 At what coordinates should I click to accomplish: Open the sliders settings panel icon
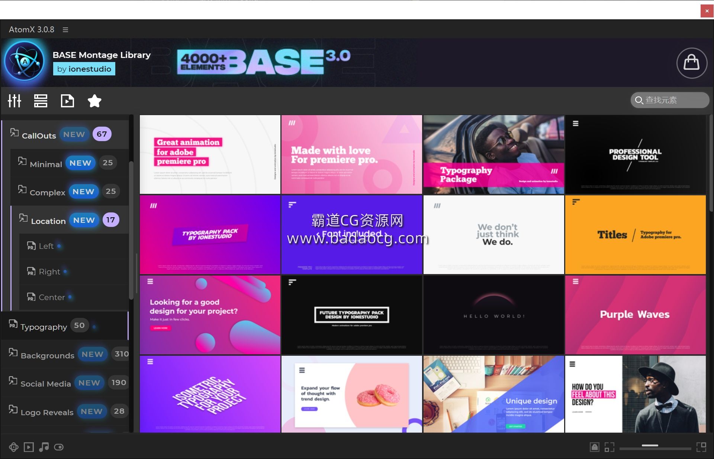point(15,101)
